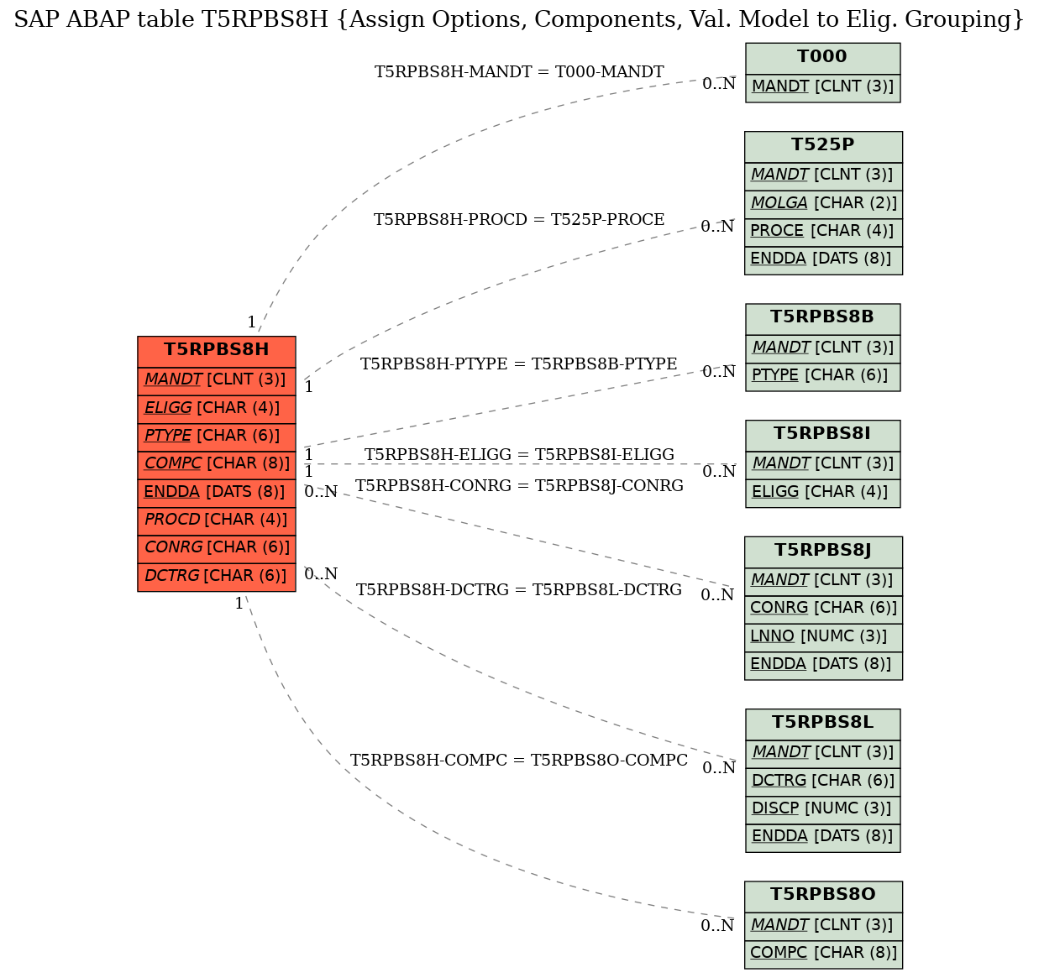This screenshot has height=978, width=1039.
Task: Select MANDT [CLNT (3)] in table T5RPBS8J
Action: coord(823,580)
